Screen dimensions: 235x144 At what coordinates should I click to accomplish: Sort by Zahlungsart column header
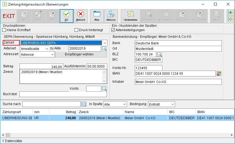coord(17,112)
